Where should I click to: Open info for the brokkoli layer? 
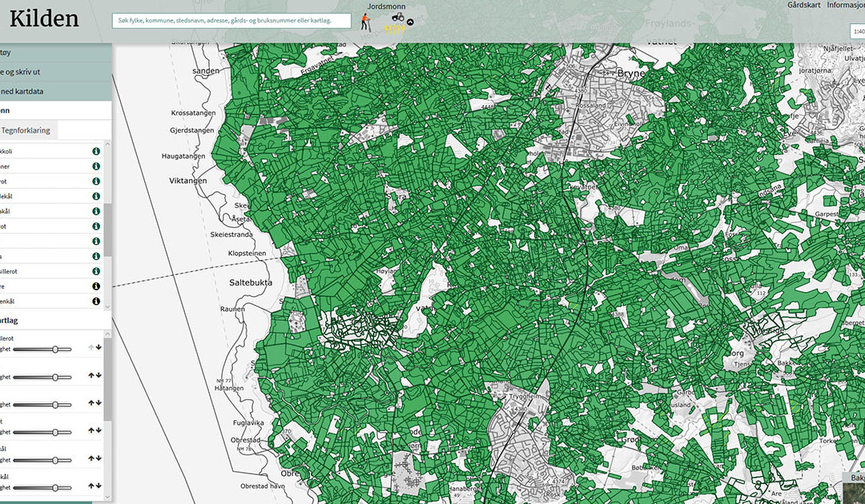click(x=96, y=151)
